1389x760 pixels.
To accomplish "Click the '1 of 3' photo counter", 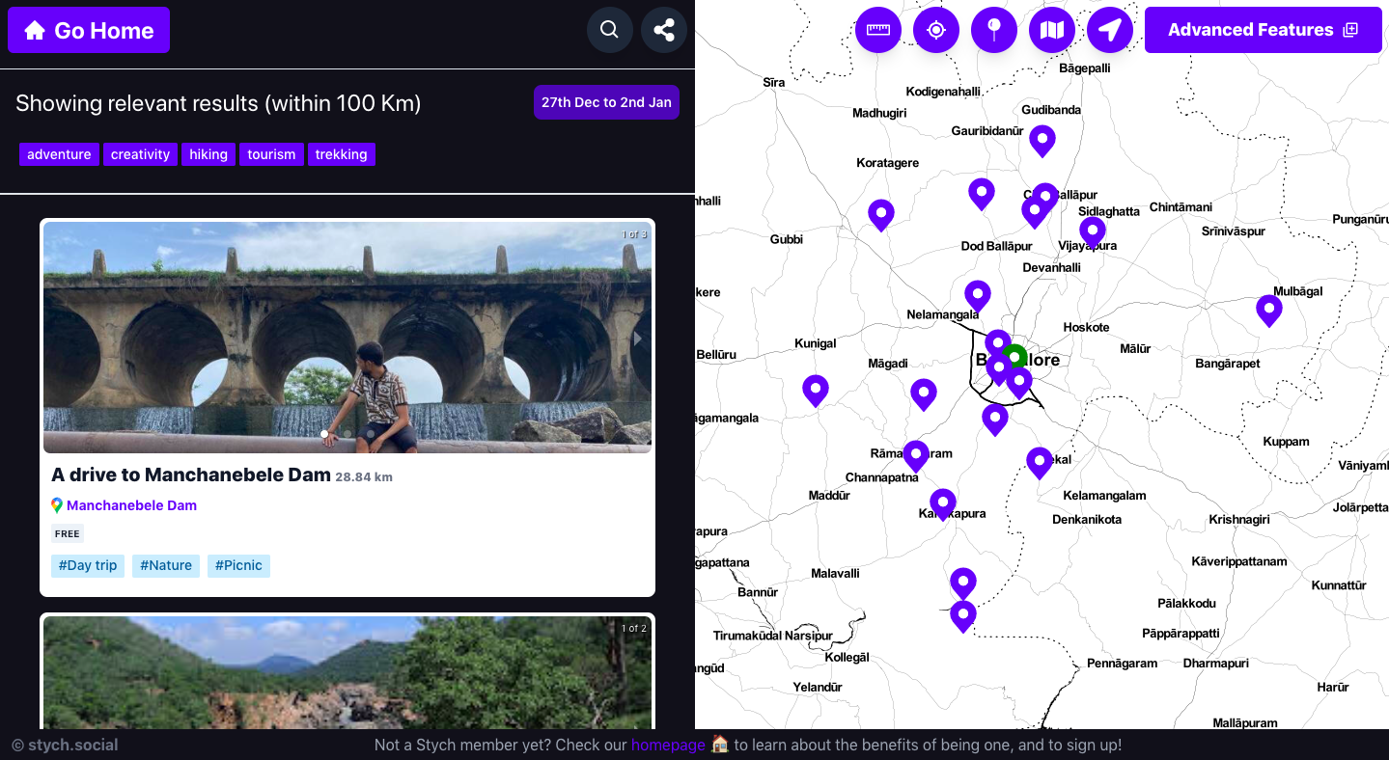I will [x=634, y=234].
